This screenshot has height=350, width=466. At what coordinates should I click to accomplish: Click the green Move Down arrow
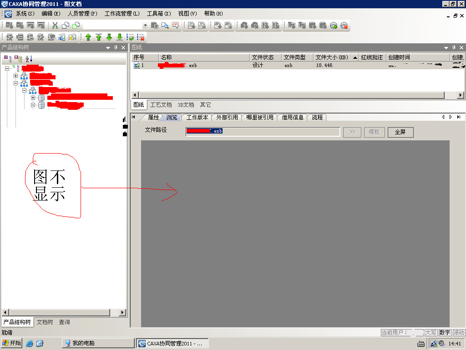point(109,37)
